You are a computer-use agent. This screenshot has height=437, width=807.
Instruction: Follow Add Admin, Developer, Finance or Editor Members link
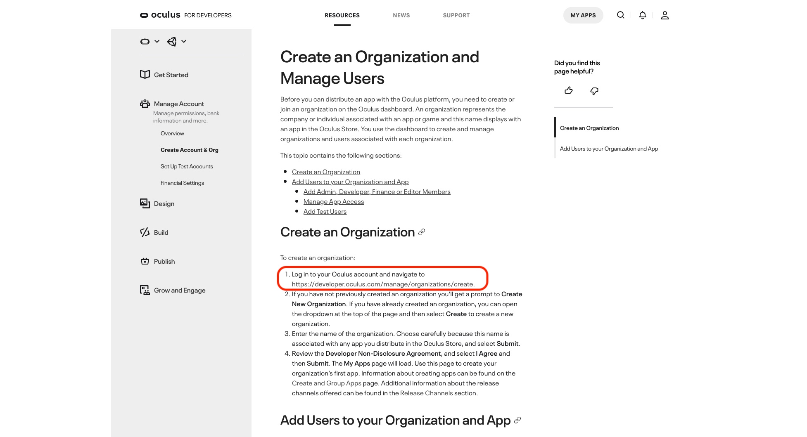tap(377, 191)
